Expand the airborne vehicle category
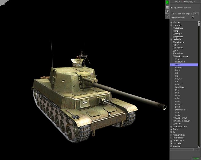The width and height of the screenshot is (201, 160). tap(174, 42)
